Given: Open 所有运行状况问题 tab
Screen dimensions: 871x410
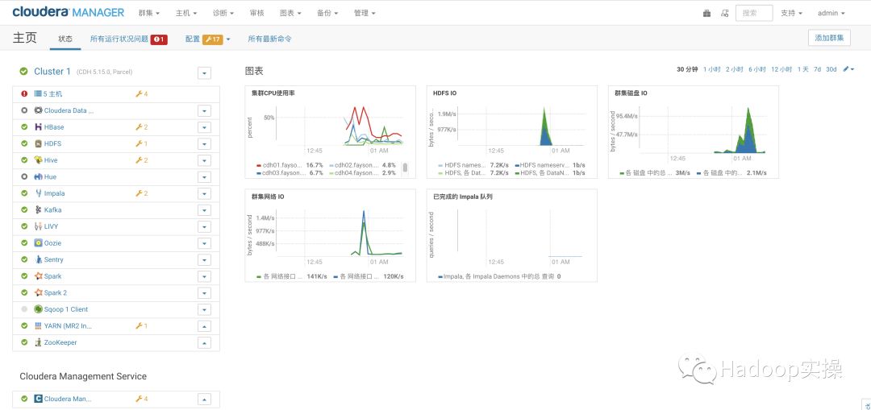Looking at the screenshot, I should (129, 39).
